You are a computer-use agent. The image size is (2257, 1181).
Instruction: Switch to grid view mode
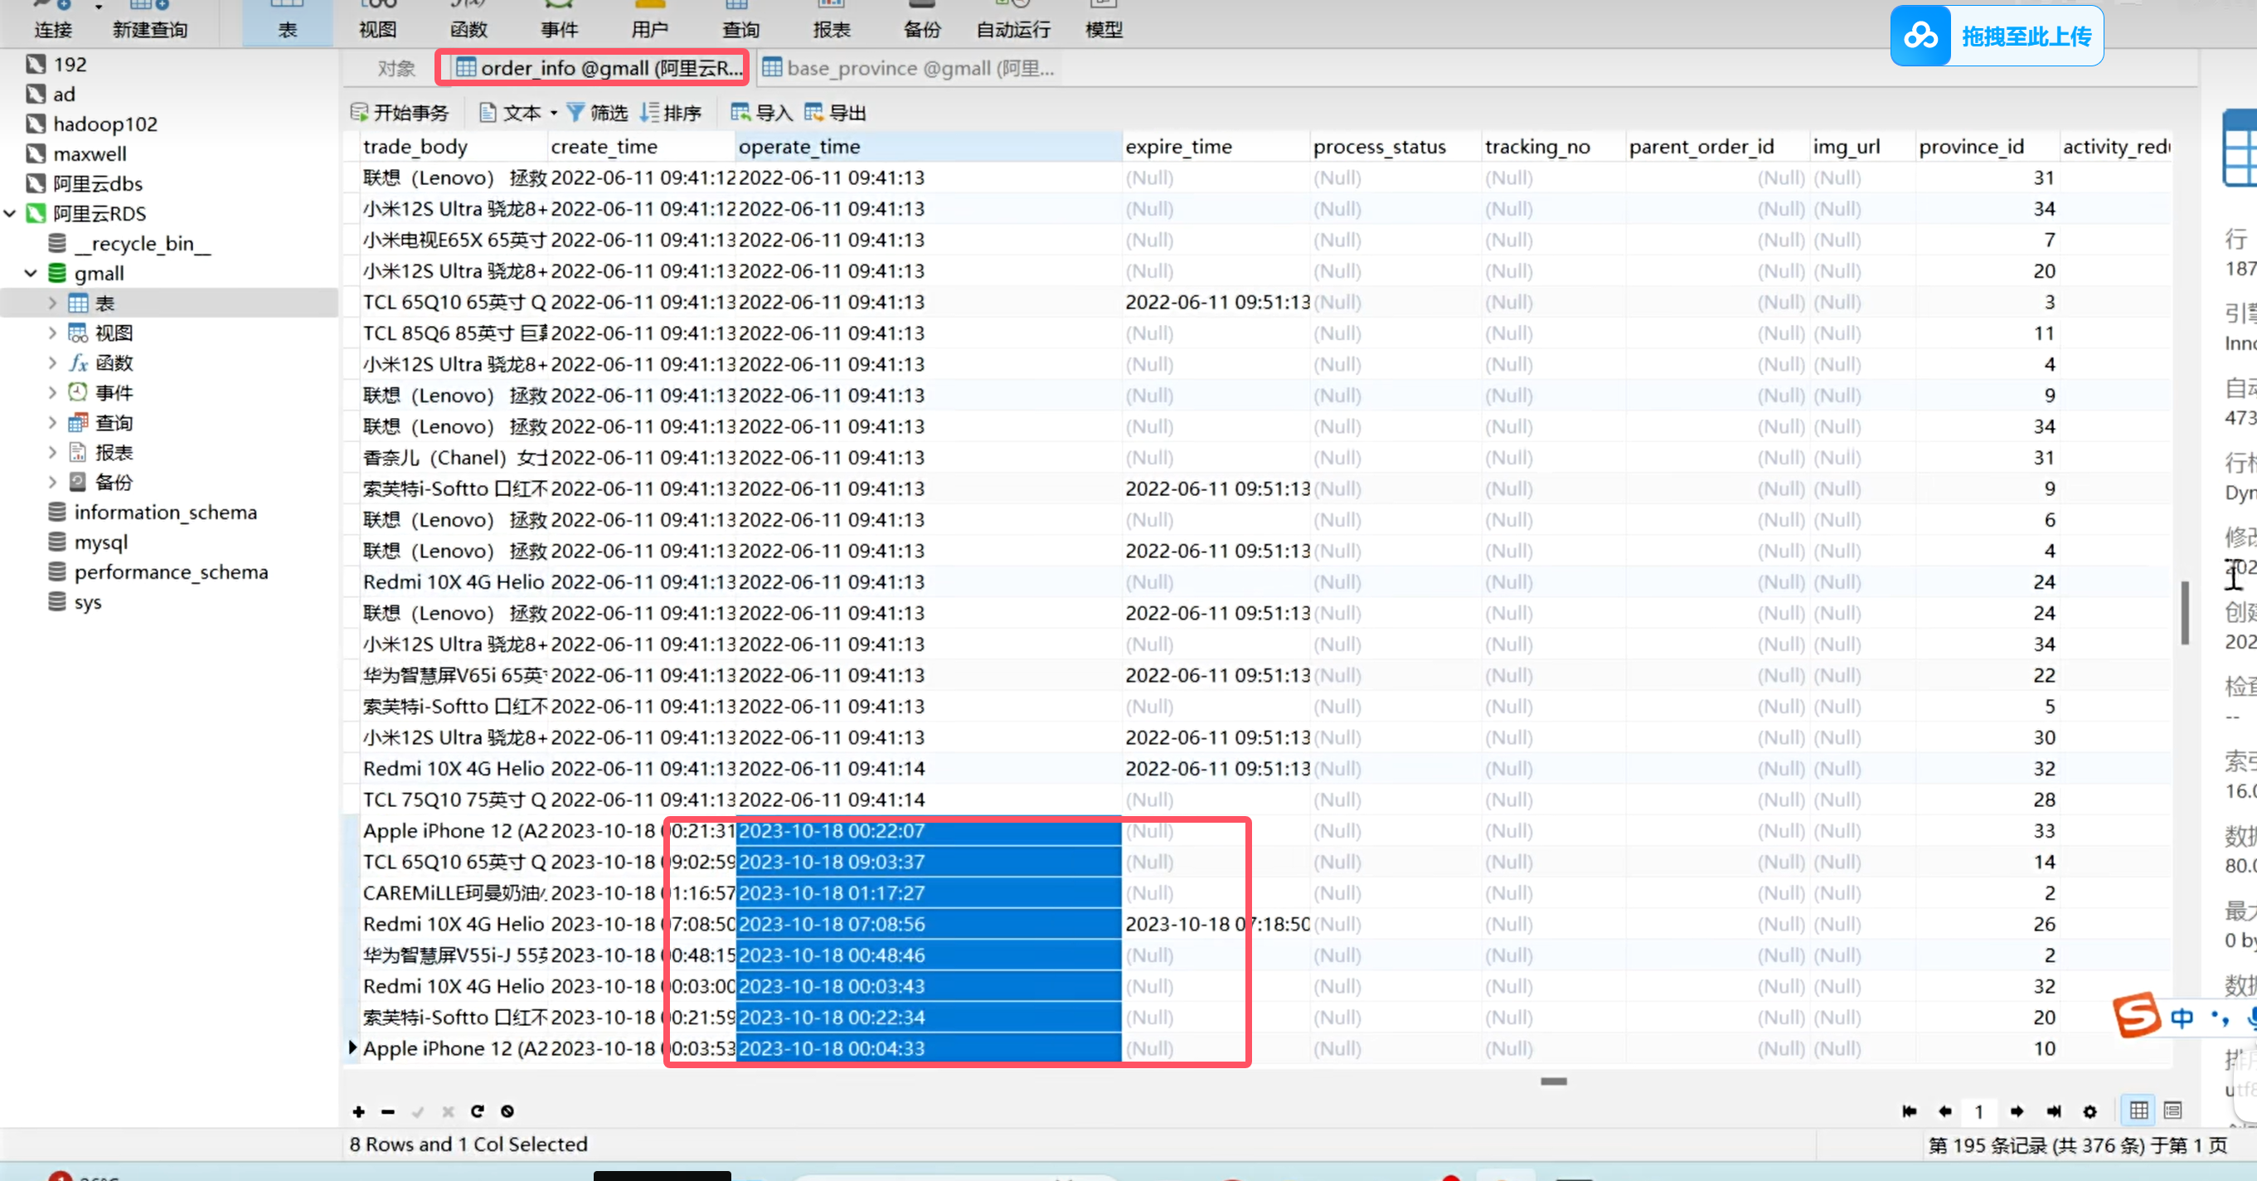(x=2138, y=1110)
